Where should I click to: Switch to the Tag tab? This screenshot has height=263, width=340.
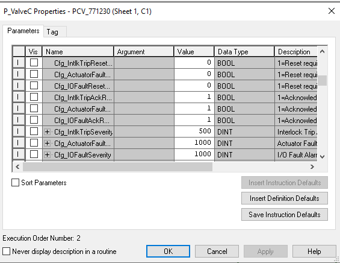click(x=55, y=32)
